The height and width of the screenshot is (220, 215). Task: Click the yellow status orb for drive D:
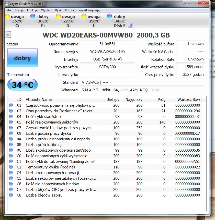tap(58, 16)
